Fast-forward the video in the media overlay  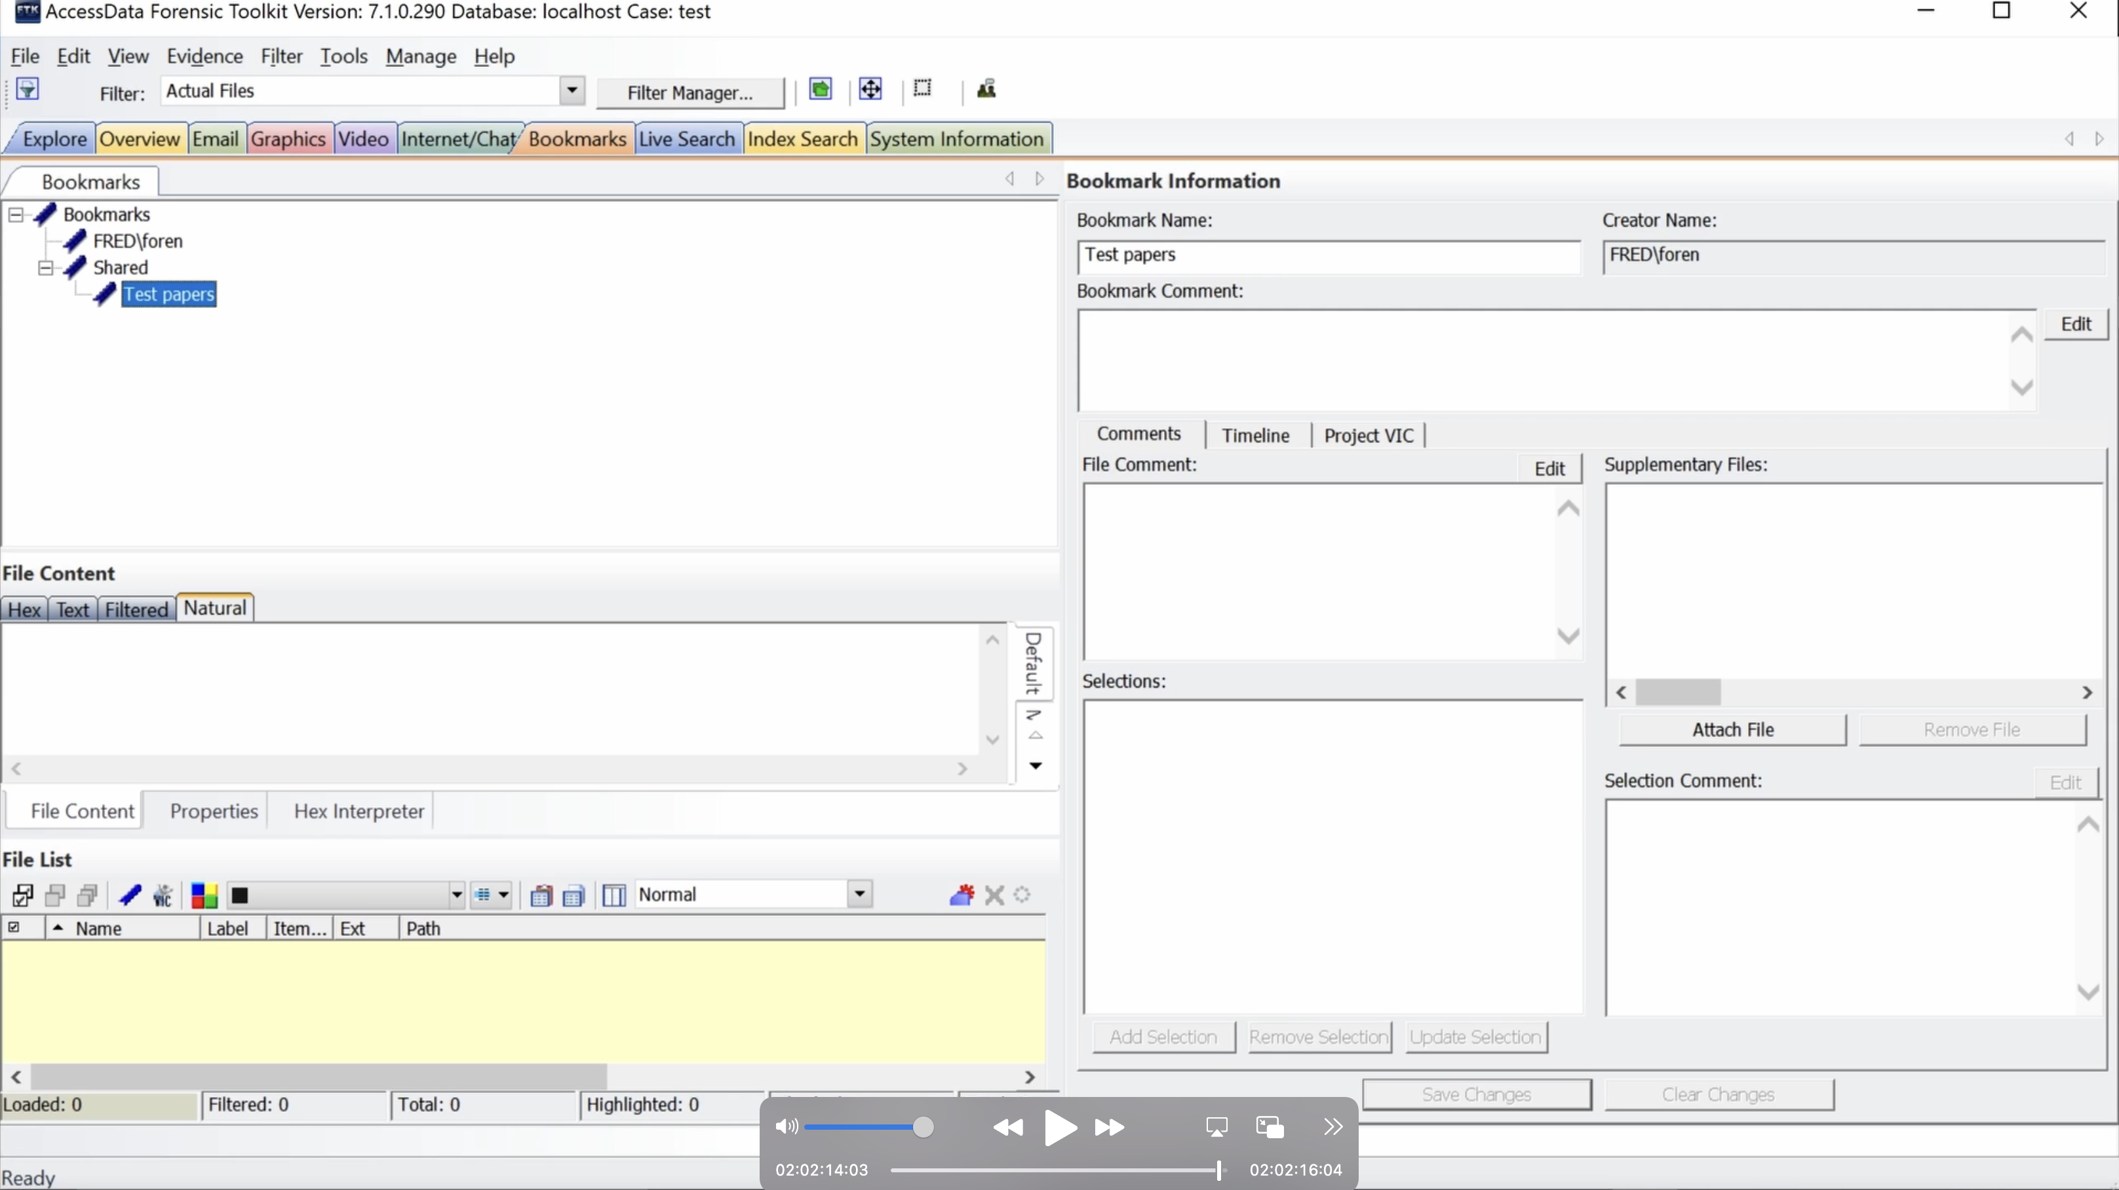coord(1110,1126)
